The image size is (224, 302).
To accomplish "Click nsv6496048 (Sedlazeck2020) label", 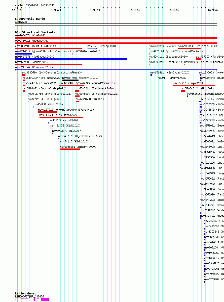I will (x=59, y=115).
